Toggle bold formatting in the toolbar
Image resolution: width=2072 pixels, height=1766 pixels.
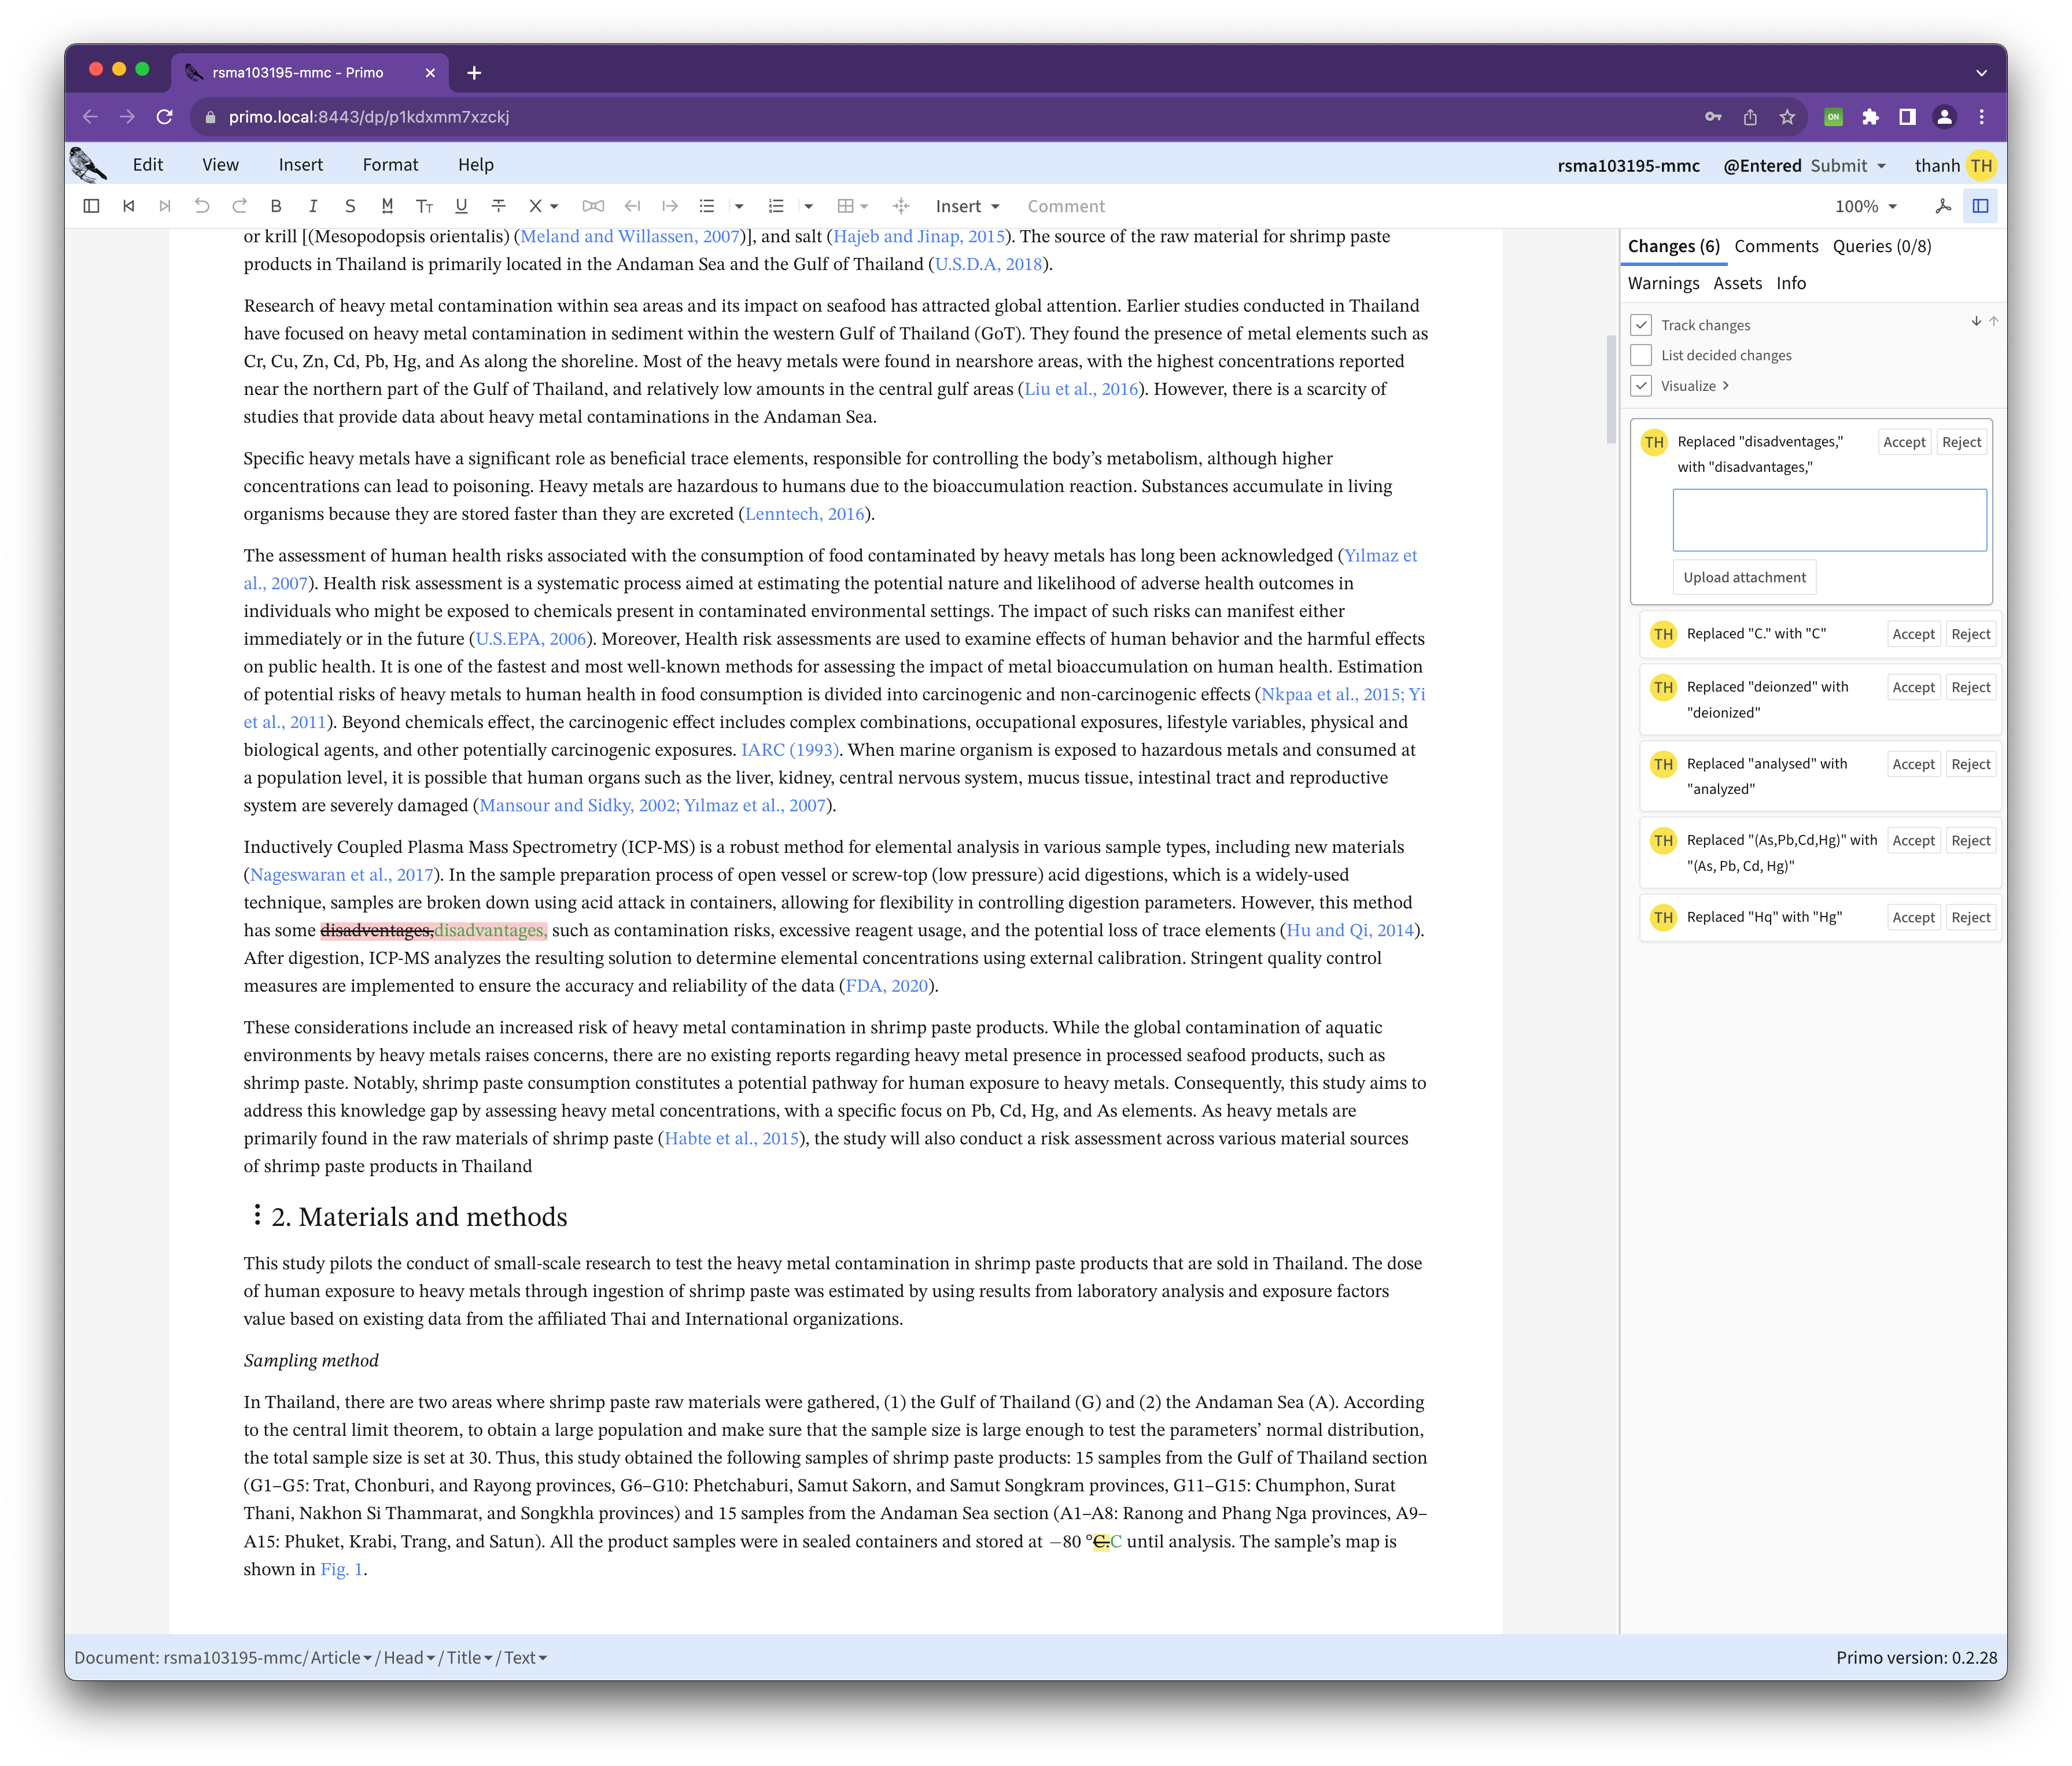(276, 206)
